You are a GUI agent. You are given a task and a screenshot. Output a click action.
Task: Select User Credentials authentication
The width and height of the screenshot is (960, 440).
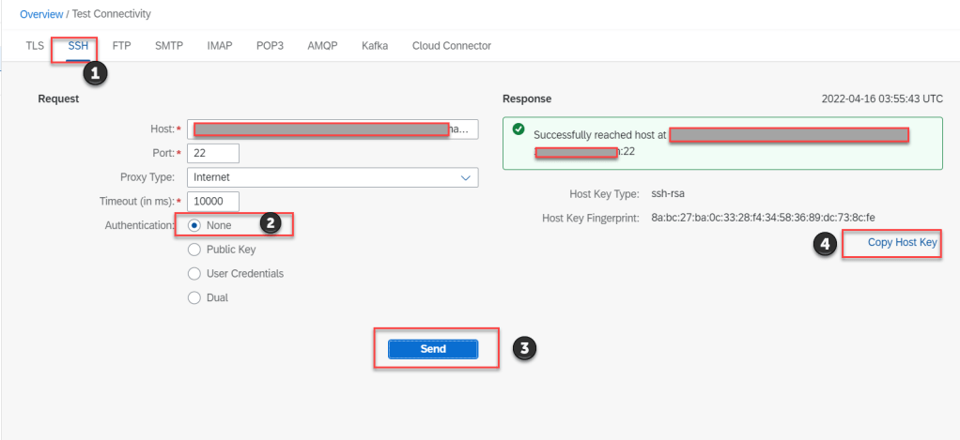[x=194, y=274]
